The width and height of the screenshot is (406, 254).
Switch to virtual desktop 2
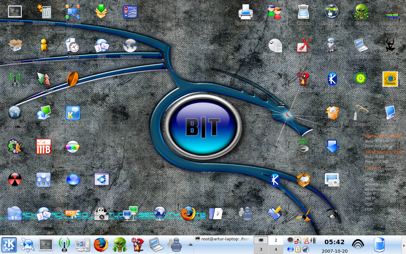pyautogui.click(x=276, y=240)
